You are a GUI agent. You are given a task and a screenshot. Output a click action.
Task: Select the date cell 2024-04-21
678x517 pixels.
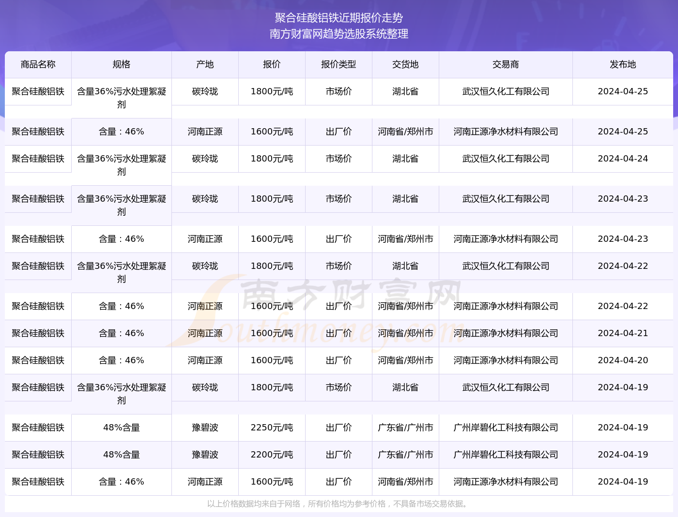click(623, 333)
